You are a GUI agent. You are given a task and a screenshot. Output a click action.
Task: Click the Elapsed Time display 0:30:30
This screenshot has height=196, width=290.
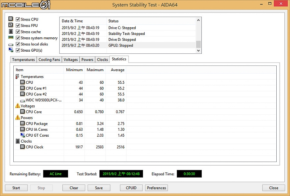click(x=189, y=174)
